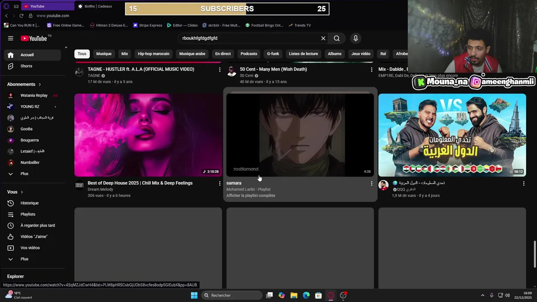
Task: Open Microsoft Store from the taskbar
Action: coord(318,295)
